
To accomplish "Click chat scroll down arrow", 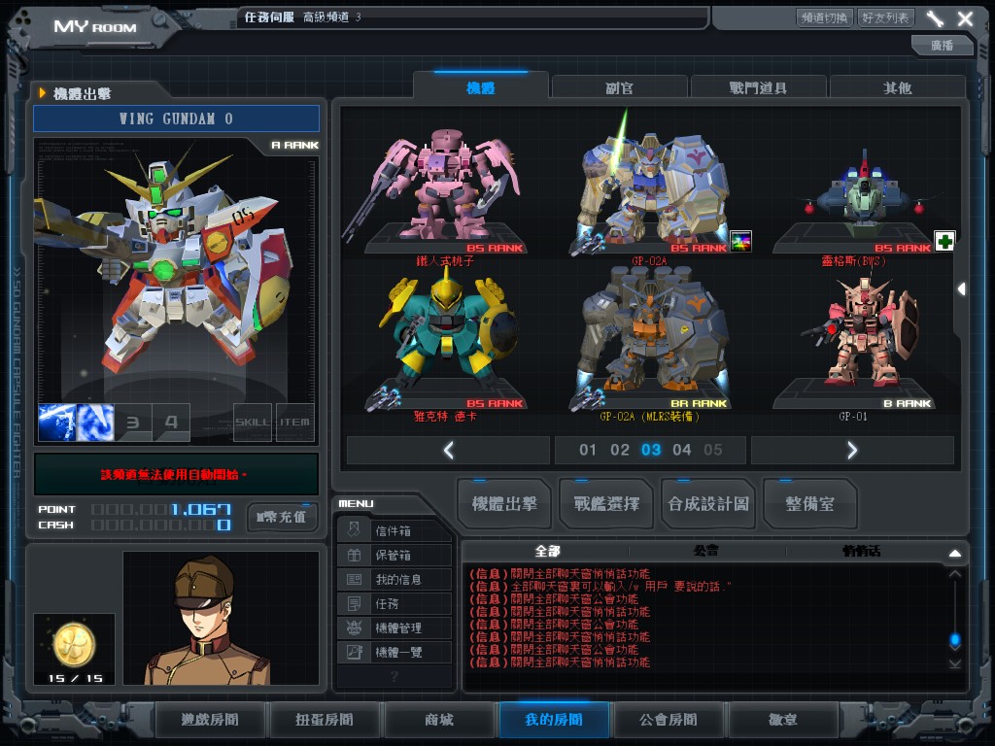I will pyautogui.click(x=955, y=664).
